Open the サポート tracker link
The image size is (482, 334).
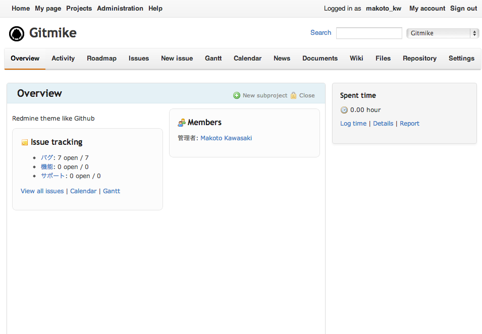(53, 176)
